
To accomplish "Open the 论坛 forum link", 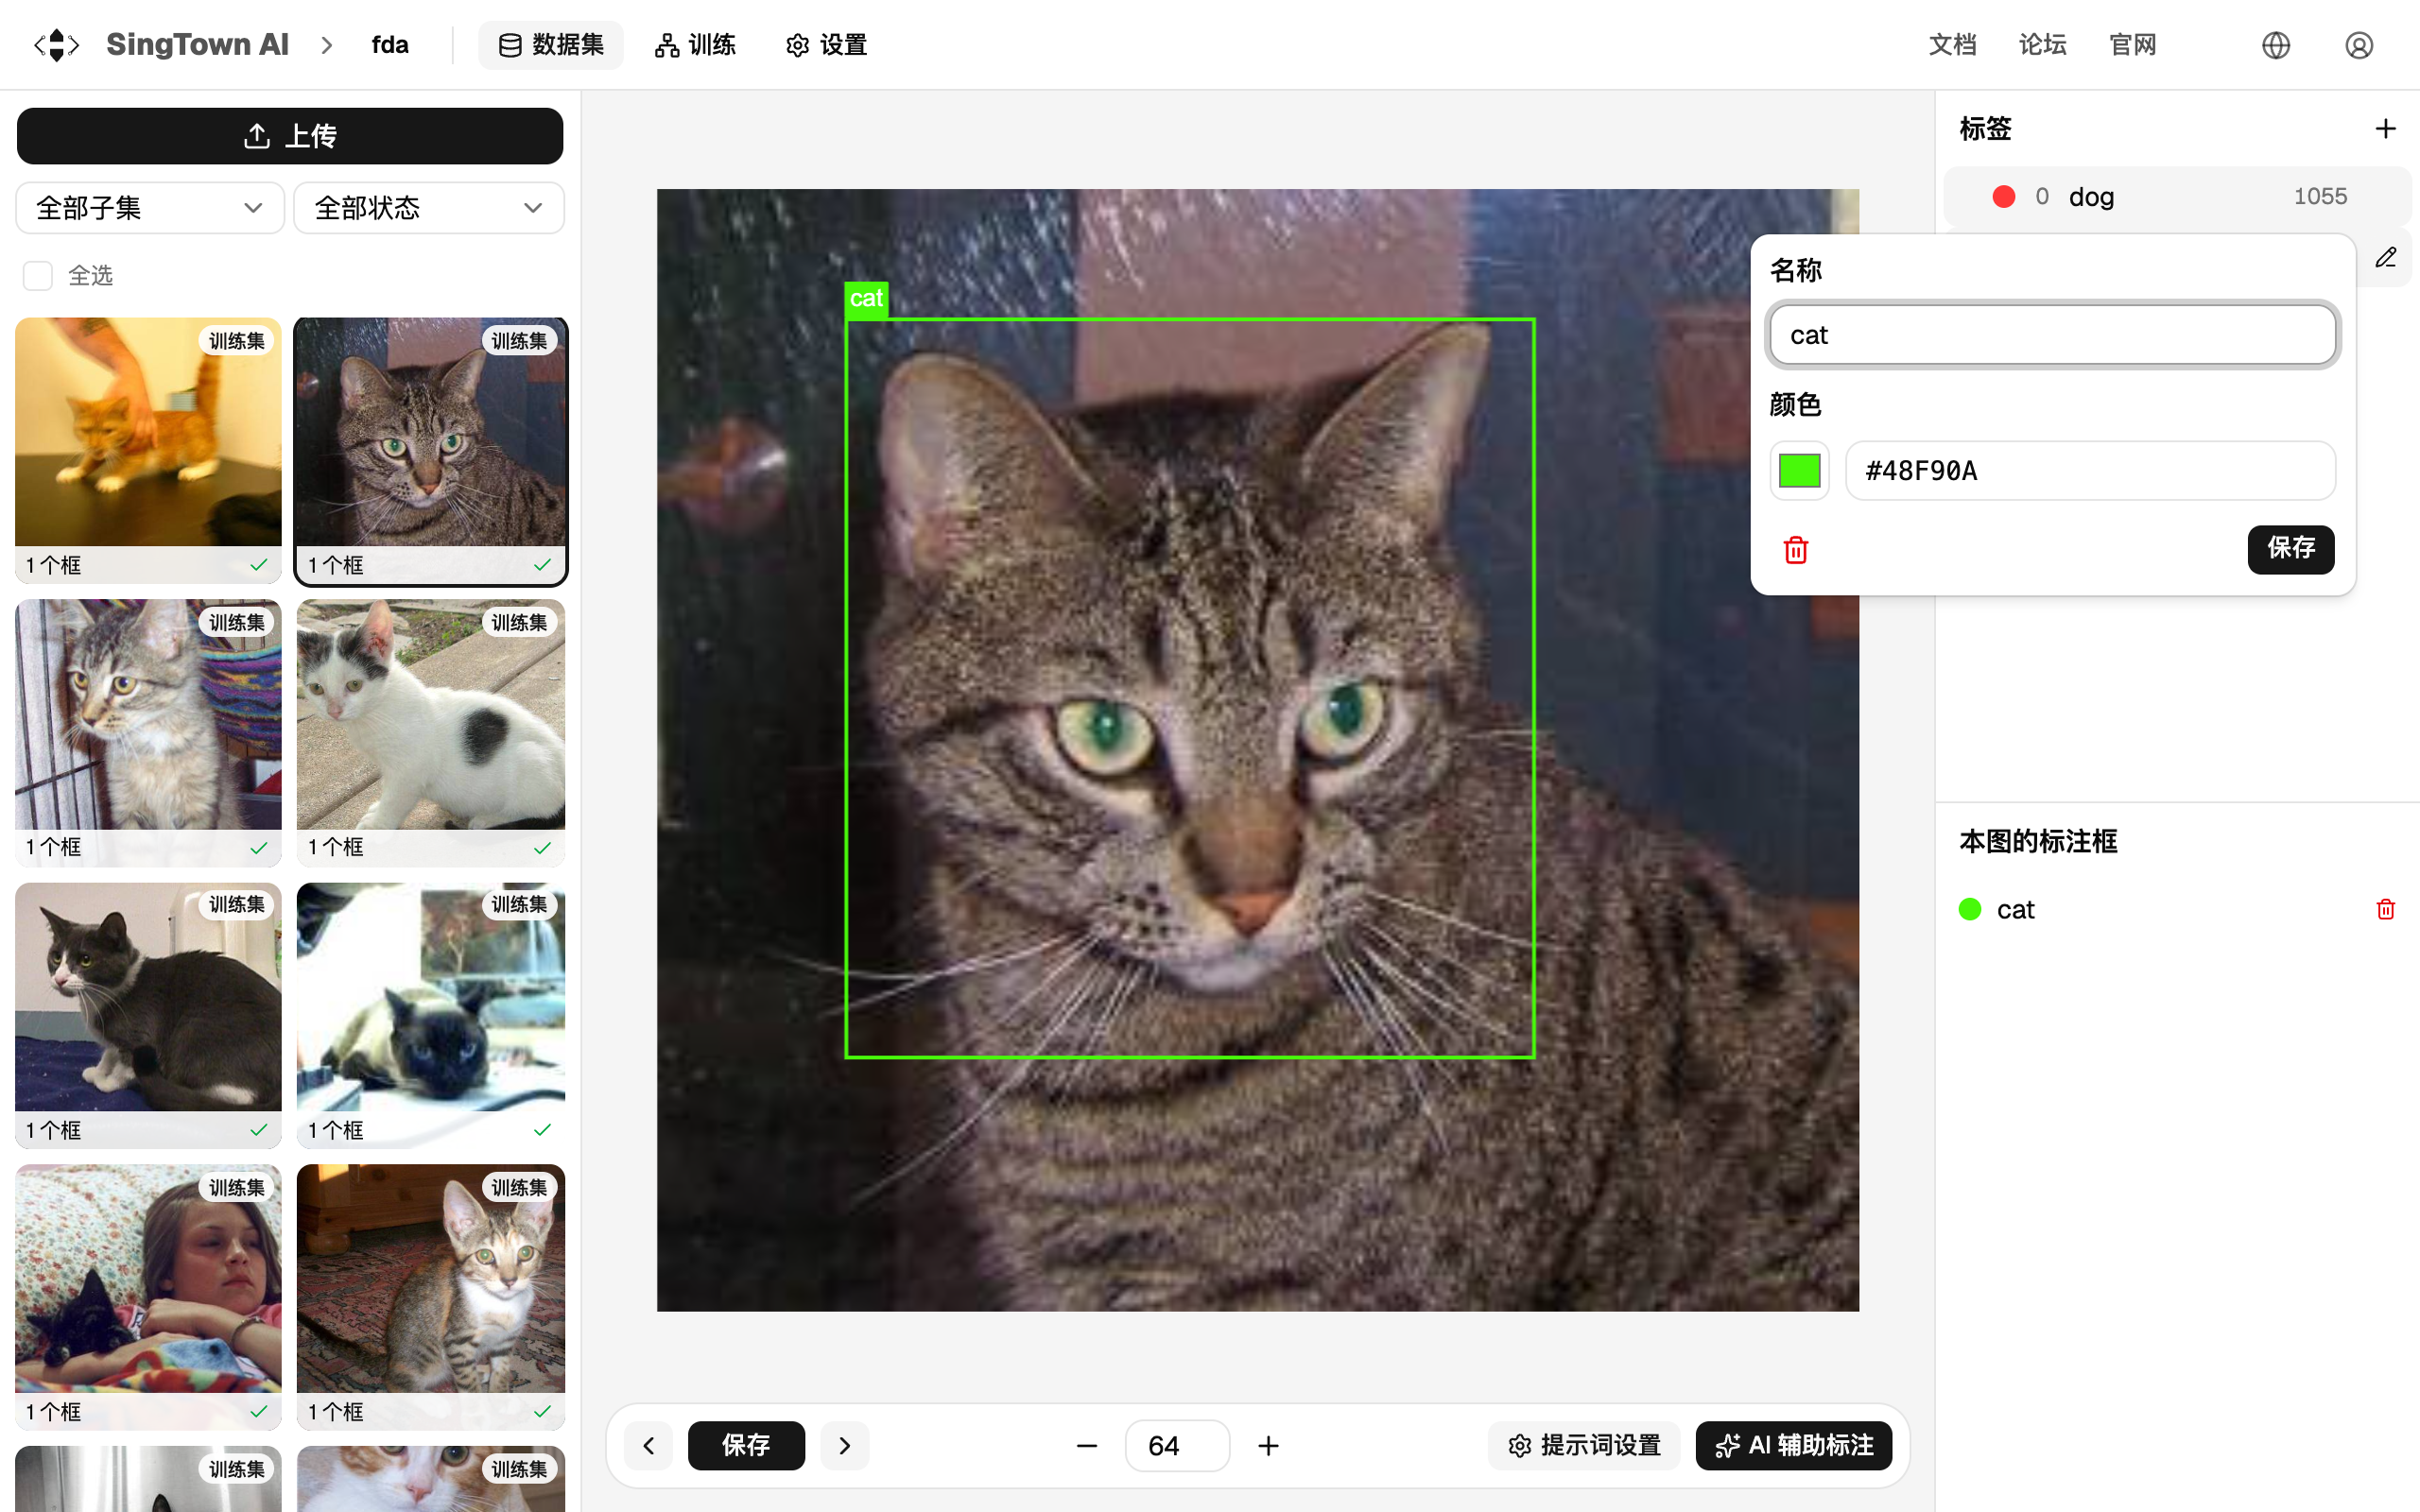I will [x=2043, y=45].
